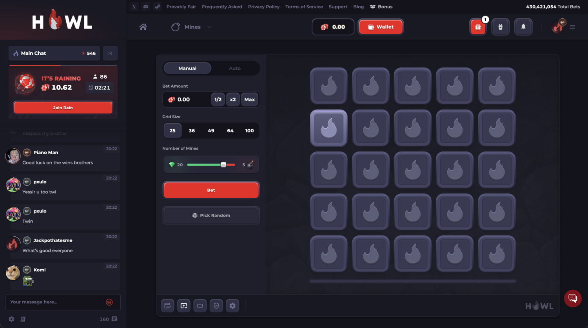Image resolution: width=588 pixels, height=328 pixels.
Task: Click the Pick Random button
Action: coord(211,215)
